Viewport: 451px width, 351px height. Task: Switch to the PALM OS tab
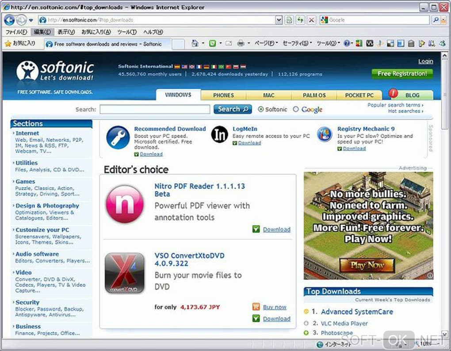(x=314, y=95)
